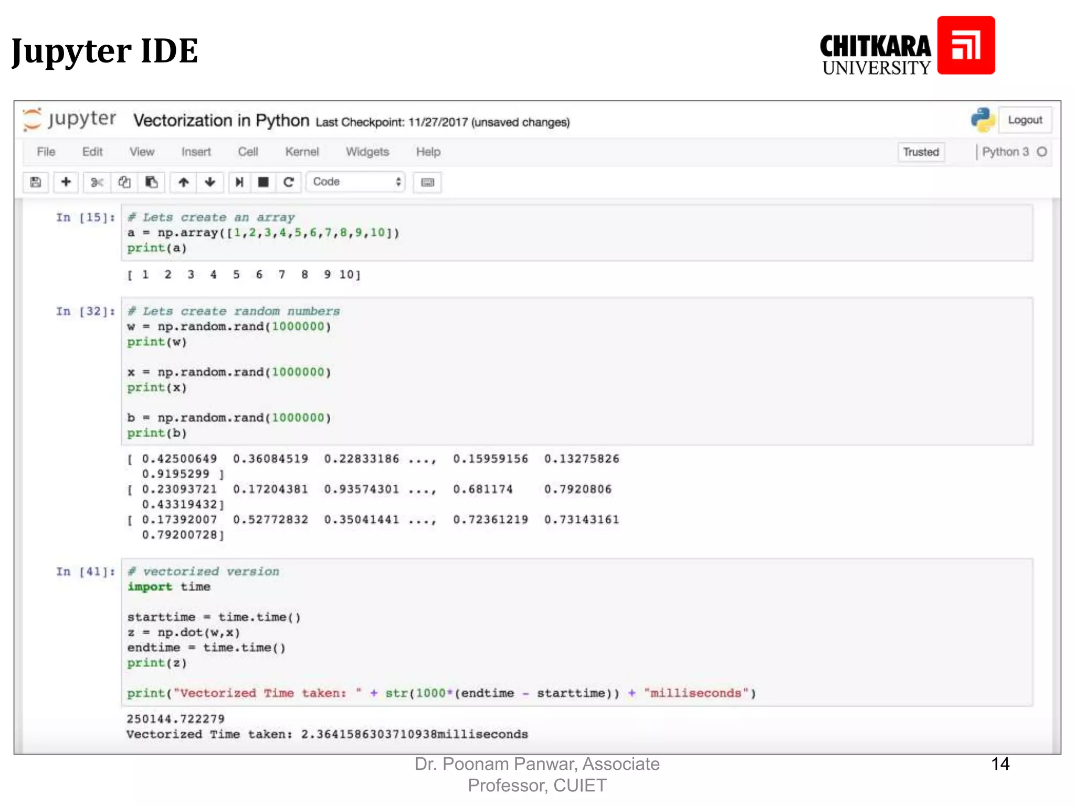
Task: Insert cell below with plus icon
Action: (66, 182)
